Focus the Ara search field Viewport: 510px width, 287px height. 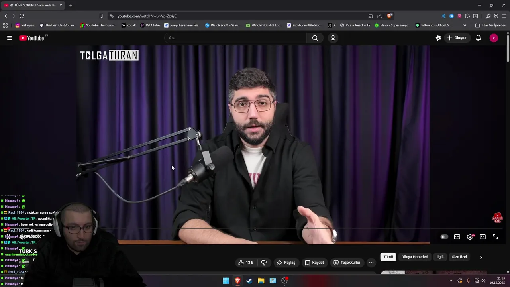coord(235,38)
